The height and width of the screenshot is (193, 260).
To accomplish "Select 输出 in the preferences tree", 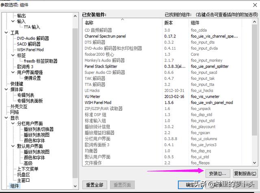I will coord(22,15).
